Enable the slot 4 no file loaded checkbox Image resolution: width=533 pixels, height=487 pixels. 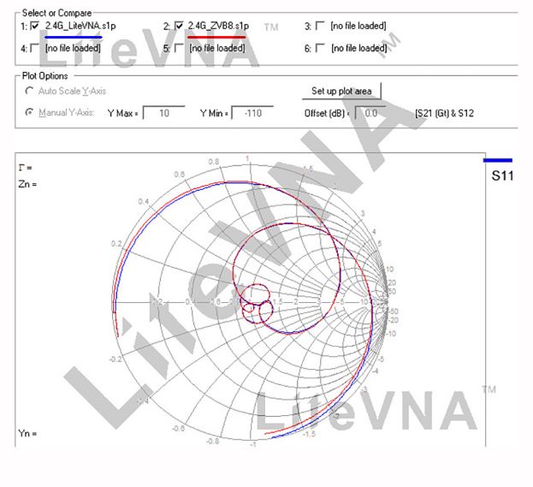point(35,48)
